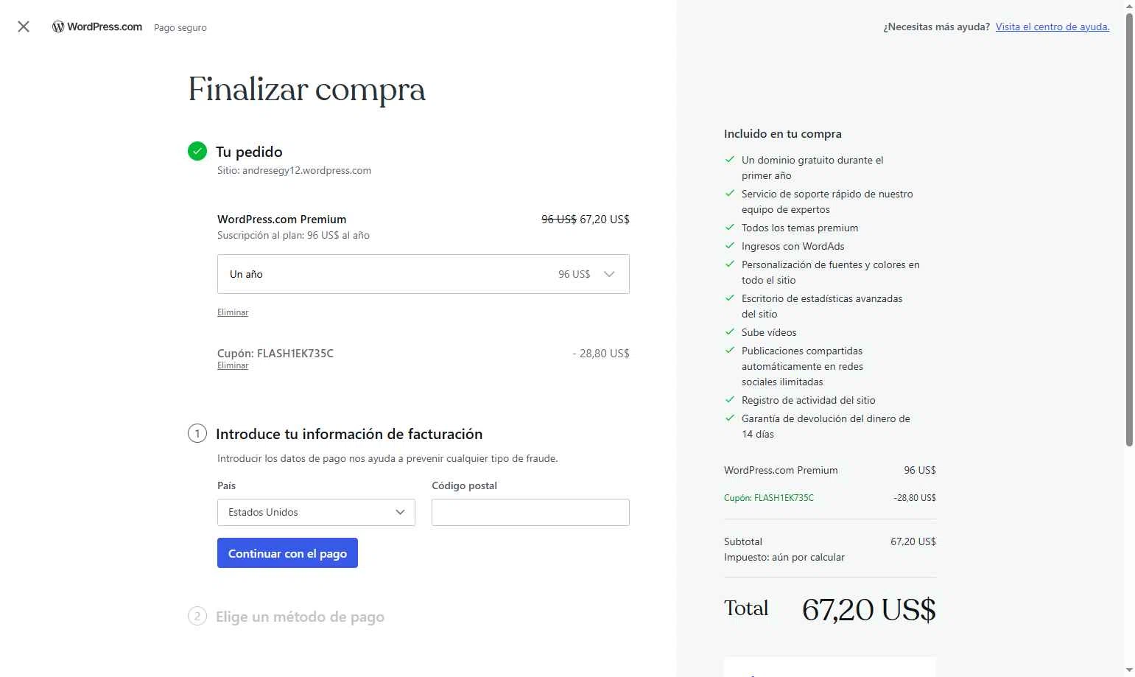The image size is (1135, 677).
Task: Close the checkout with the X icon
Action: tap(24, 27)
